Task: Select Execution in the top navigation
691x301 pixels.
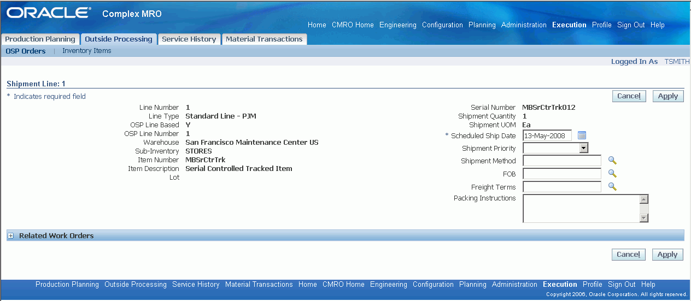Action: click(x=569, y=25)
